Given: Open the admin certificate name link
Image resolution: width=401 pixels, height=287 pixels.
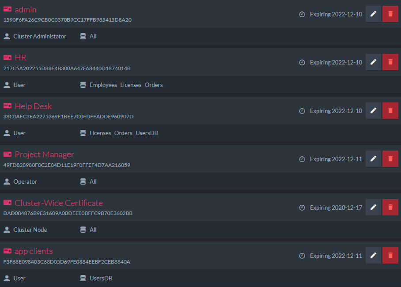Looking at the screenshot, I should pyautogui.click(x=26, y=10).
